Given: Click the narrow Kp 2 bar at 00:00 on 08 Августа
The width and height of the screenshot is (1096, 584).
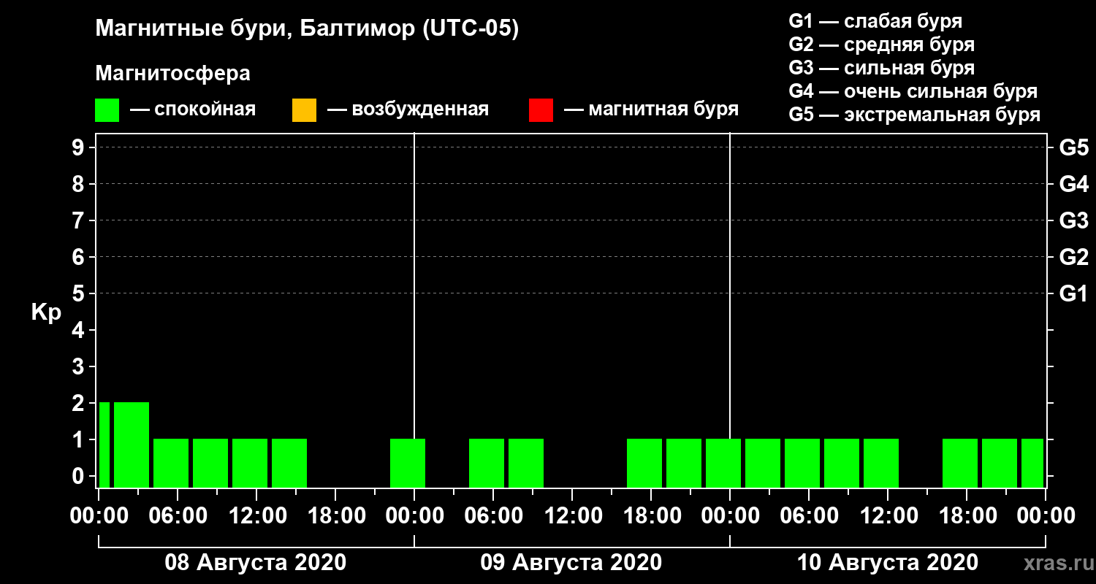Looking at the screenshot, I should click(104, 445).
